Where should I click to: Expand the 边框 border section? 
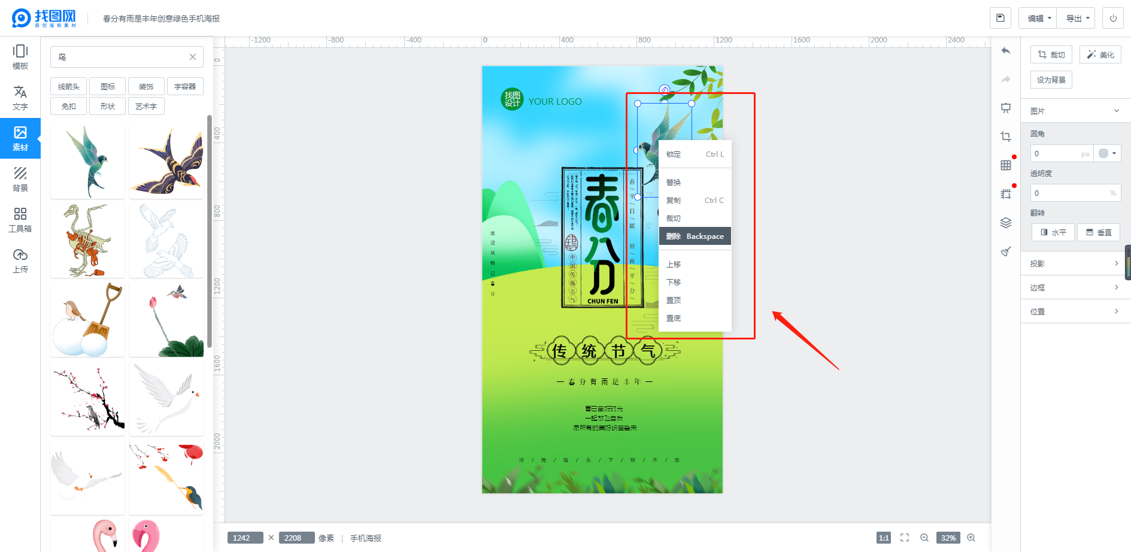tap(1076, 287)
